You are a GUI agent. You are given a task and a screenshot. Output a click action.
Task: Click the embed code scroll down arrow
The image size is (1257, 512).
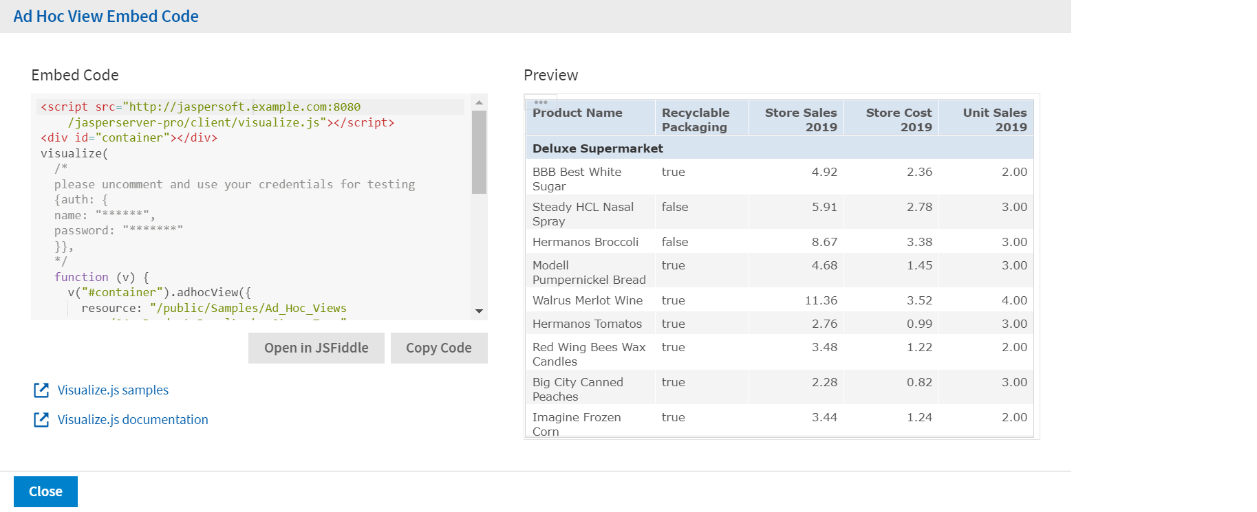point(479,311)
